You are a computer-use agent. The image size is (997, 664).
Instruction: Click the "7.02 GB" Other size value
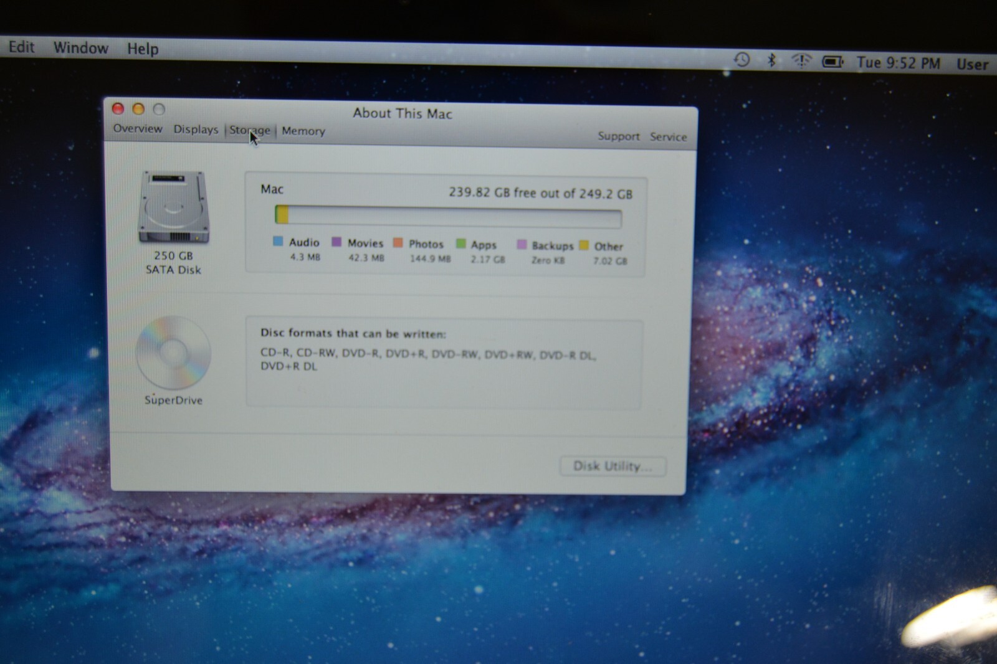(610, 261)
